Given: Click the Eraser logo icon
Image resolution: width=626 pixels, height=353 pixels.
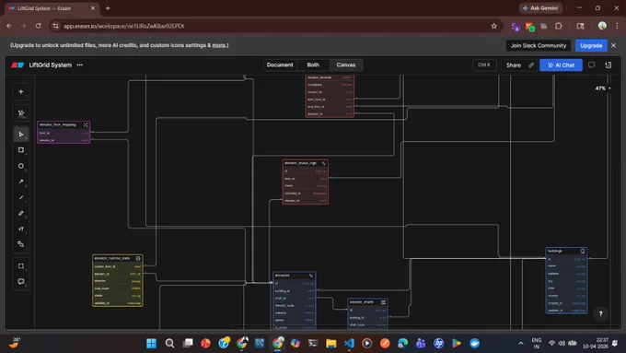Looking at the screenshot, I should click(x=17, y=65).
